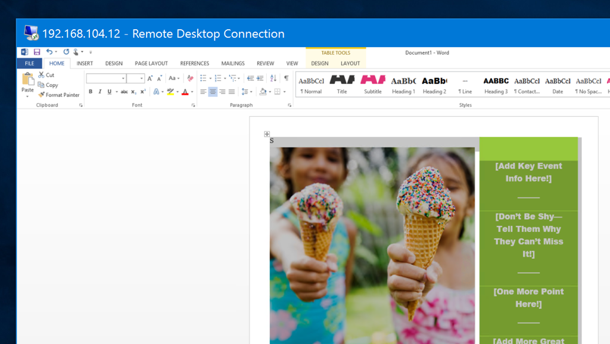Click the Clear All Formatting eraser icon

tap(190, 78)
